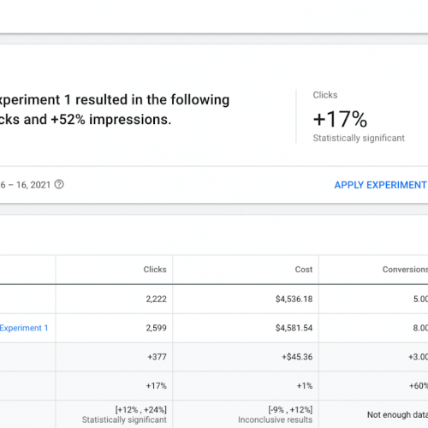The width and height of the screenshot is (428, 428).
Task: Click the Experiment 1 clicks value 2,599
Action: [x=156, y=328]
